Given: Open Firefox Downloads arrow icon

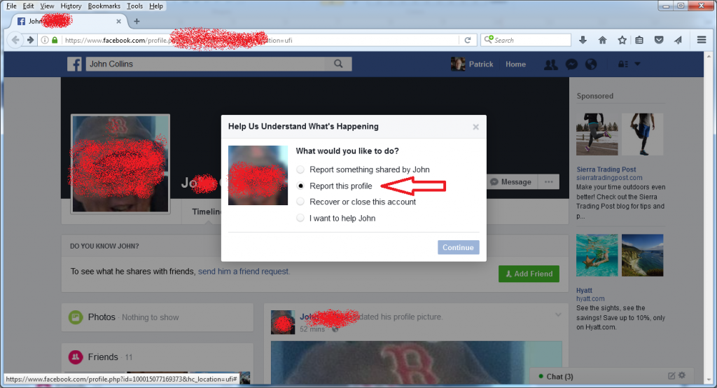Looking at the screenshot, I should point(583,40).
